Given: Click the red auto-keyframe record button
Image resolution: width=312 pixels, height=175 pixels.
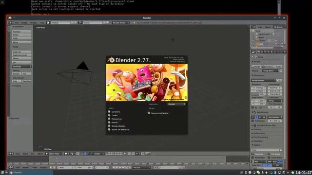Looking at the screenshot, I should 155,167.
